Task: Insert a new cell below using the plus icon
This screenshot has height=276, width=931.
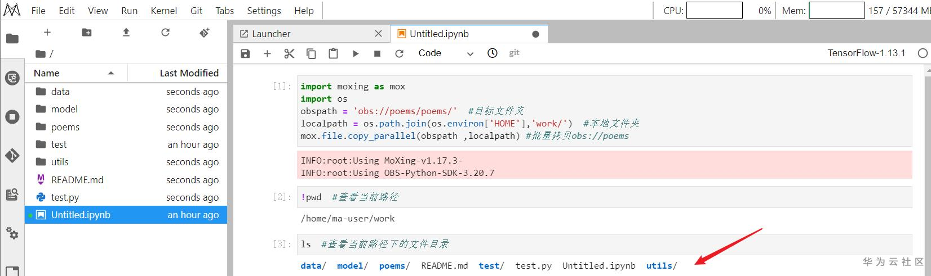Action: pos(267,53)
